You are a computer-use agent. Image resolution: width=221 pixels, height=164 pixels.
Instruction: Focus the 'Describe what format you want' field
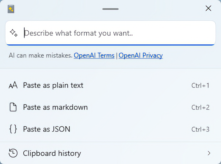pyautogui.click(x=116, y=33)
